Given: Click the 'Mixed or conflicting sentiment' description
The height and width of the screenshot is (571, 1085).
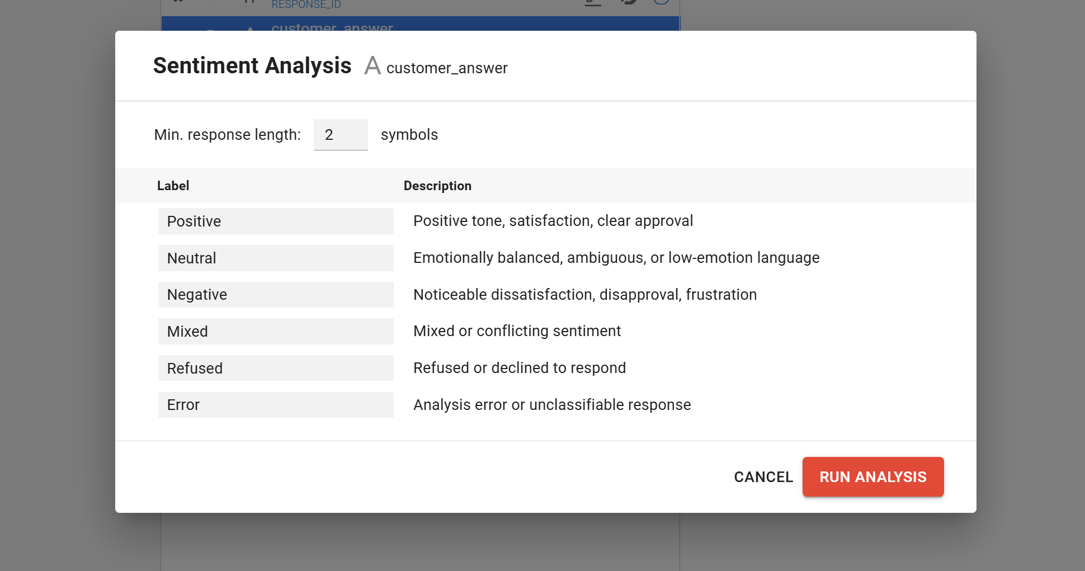Looking at the screenshot, I should (x=517, y=331).
